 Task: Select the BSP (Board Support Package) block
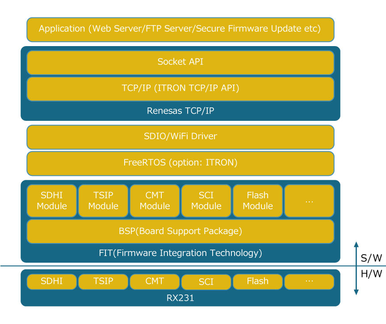point(180,231)
